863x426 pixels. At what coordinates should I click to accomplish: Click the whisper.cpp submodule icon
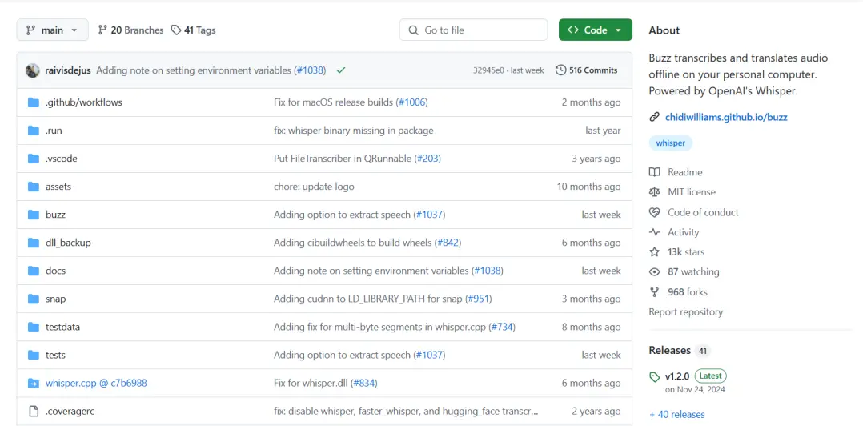tap(34, 383)
